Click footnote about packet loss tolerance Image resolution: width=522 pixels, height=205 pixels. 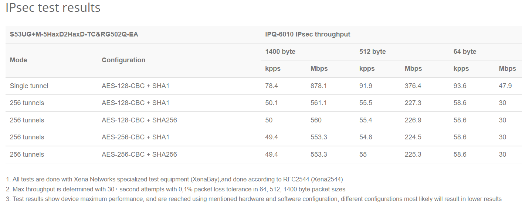point(176,189)
